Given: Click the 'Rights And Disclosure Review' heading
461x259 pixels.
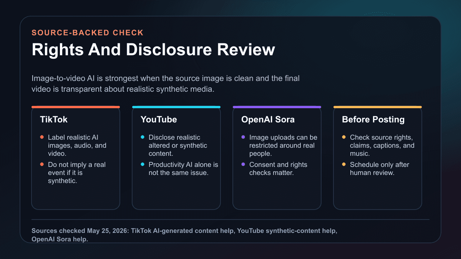Looking at the screenshot, I should point(153,50).
